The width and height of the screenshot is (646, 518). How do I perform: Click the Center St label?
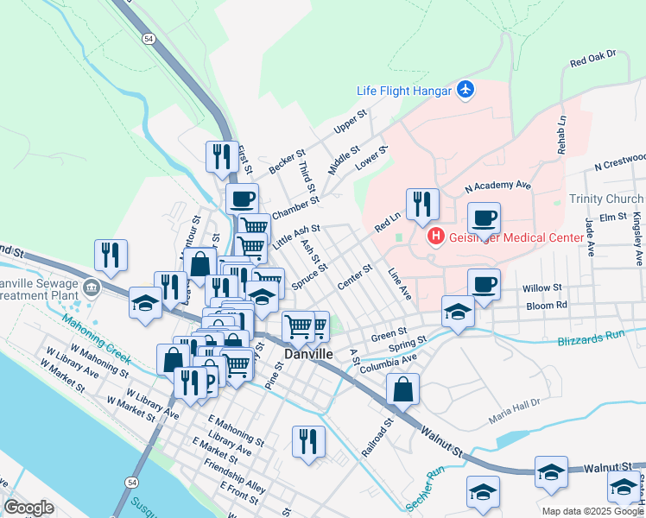(x=354, y=277)
